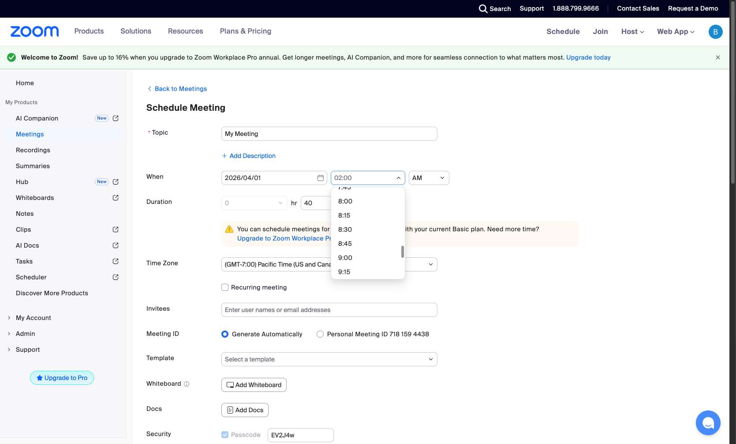The width and height of the screenshot is (736, 444).
Task: Open the AM/PM dropdown
Action: (429, 178)
